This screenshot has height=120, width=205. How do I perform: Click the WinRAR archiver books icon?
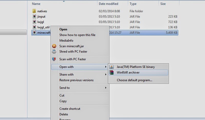tap(111, 73)
